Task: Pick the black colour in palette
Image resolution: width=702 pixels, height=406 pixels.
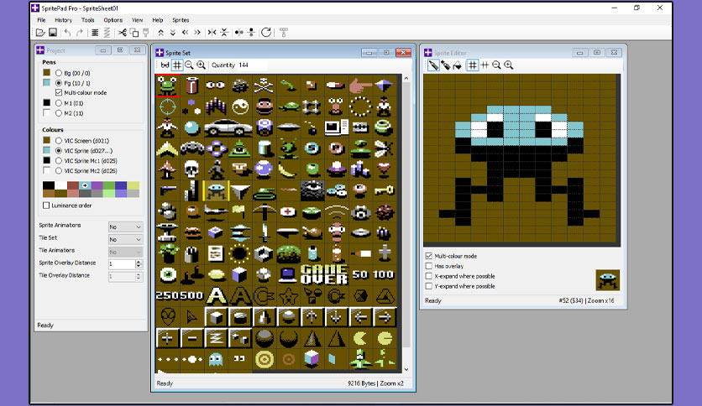Action: pos(49,185)
